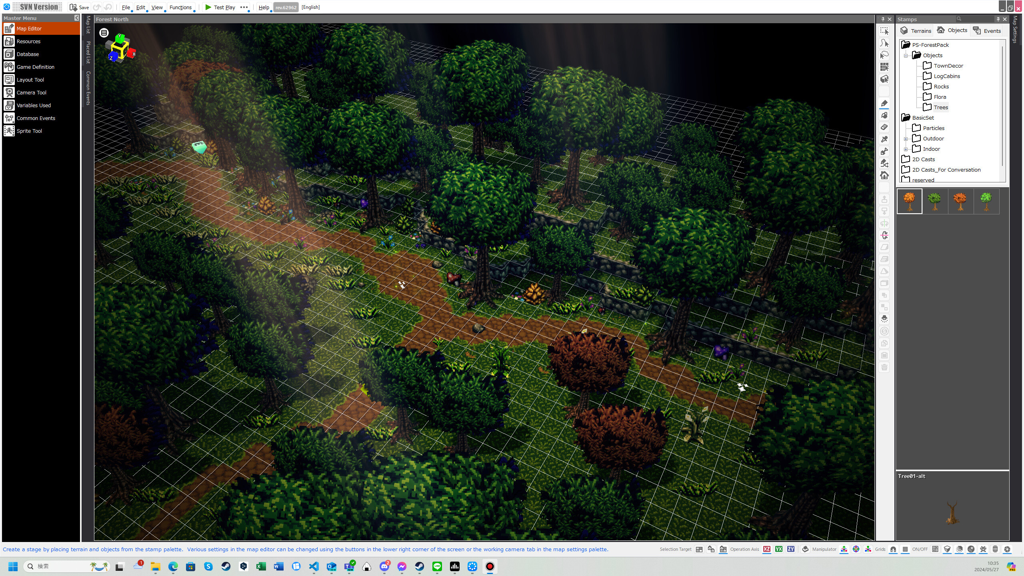
Task: Open the Functions menu
Action: [x=180, y=7]
